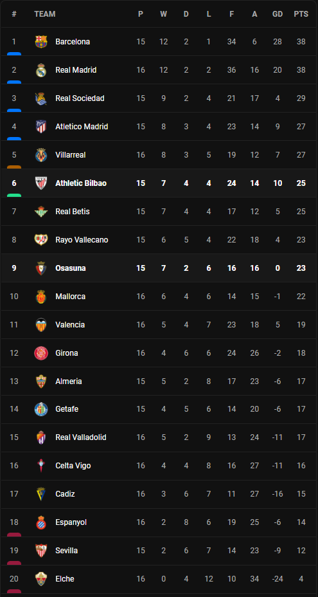Click Mallorca's points value 22
This screenshot has width=318, height=597.
pyautogui.click(x=301, y=296)
